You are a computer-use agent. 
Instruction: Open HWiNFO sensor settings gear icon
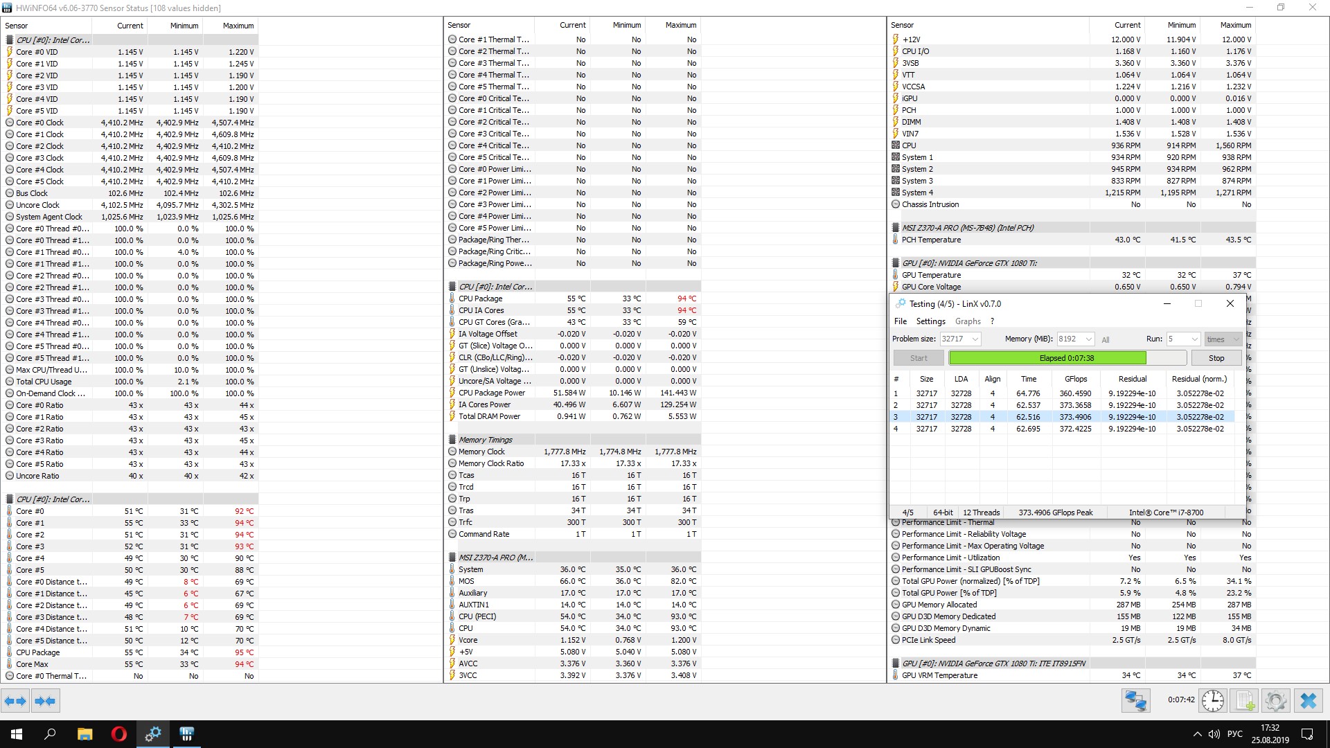point(1275,701)
